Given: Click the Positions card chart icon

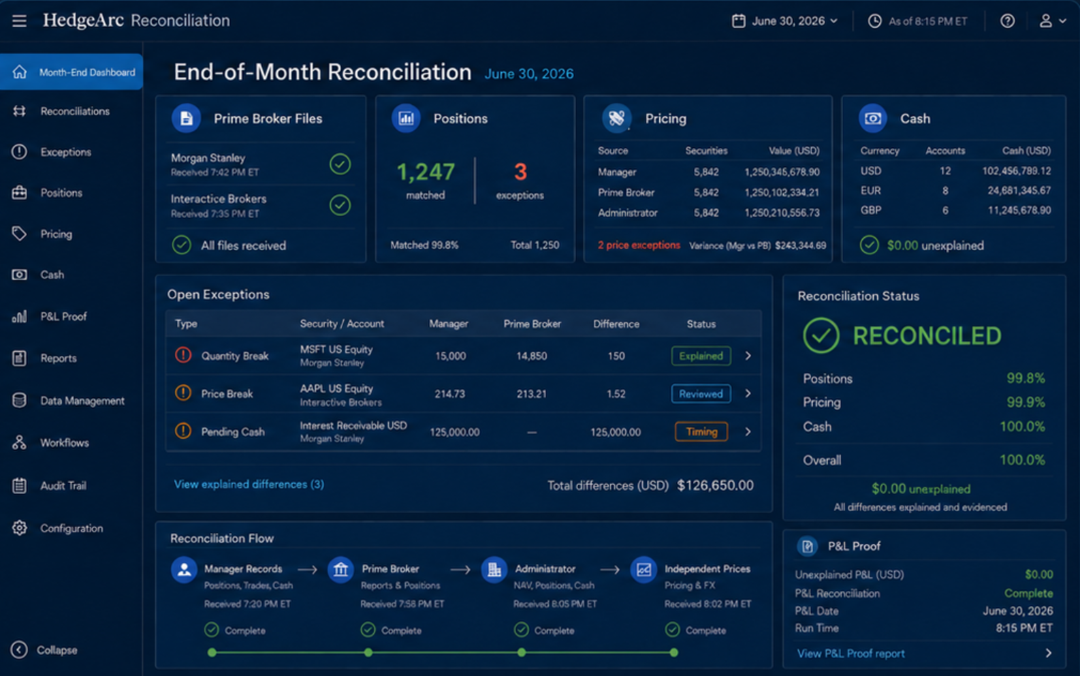Looking at the screenshot, I should 406,119.
